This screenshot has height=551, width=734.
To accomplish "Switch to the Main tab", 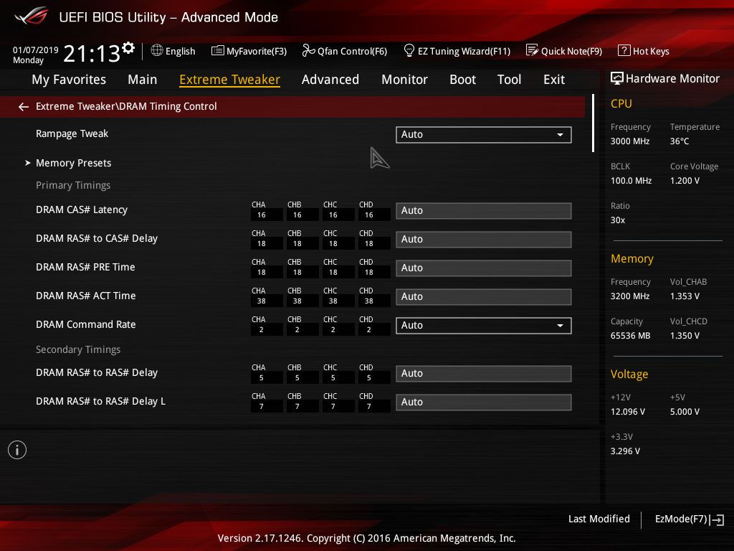I will (143, 80).
